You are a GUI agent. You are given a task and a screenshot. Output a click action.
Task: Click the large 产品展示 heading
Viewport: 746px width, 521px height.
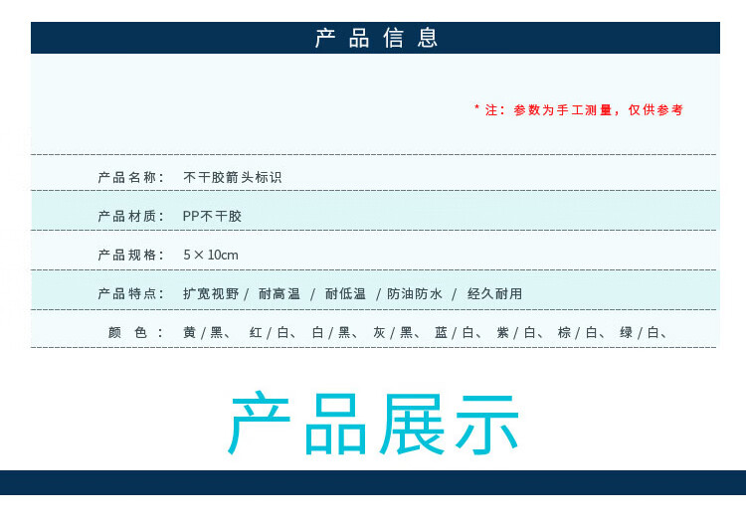(374, 426)
